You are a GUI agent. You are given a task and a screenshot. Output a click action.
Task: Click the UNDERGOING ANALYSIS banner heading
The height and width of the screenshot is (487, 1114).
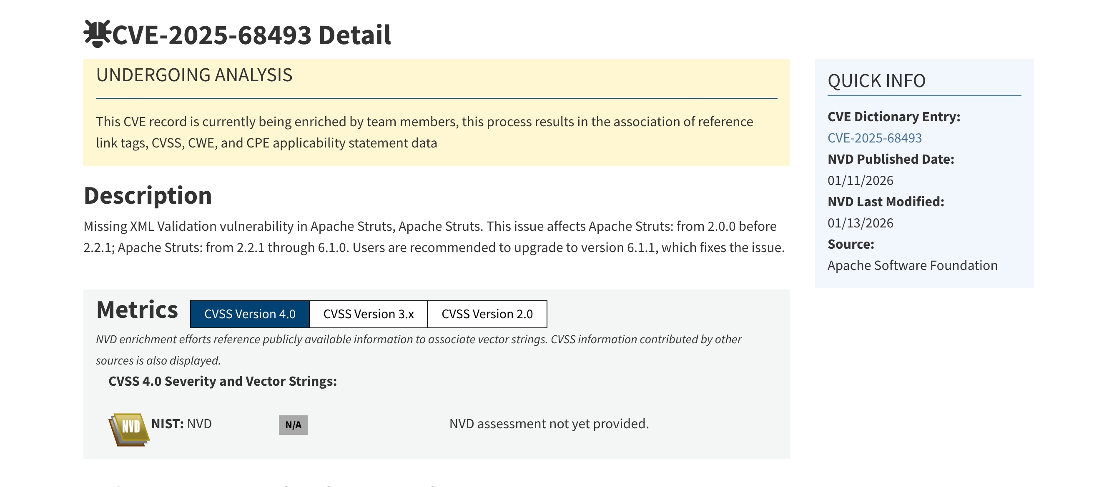click(195, 75)
